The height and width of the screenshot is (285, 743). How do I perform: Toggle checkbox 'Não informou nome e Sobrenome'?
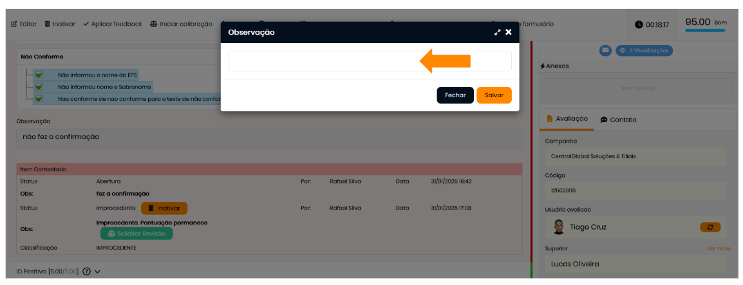pyautogui.click(x=39, y=87)
